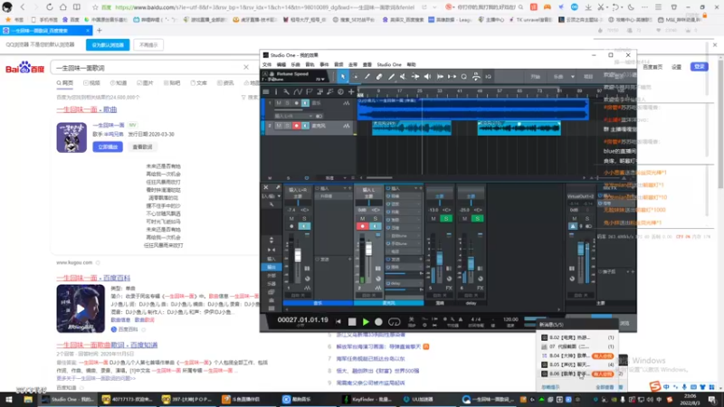724x407 pixels.
Task: Solo track 1 in the arrangement
Action: click(x=287, y=103)
